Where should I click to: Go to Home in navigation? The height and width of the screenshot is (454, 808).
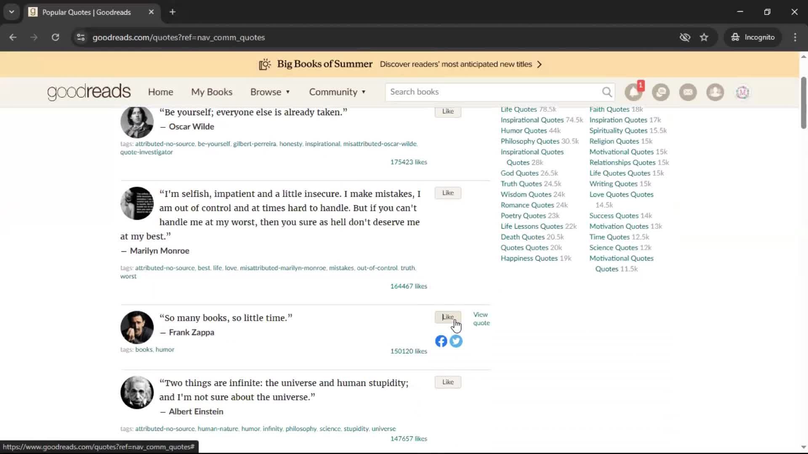click(x=160, y=92)
